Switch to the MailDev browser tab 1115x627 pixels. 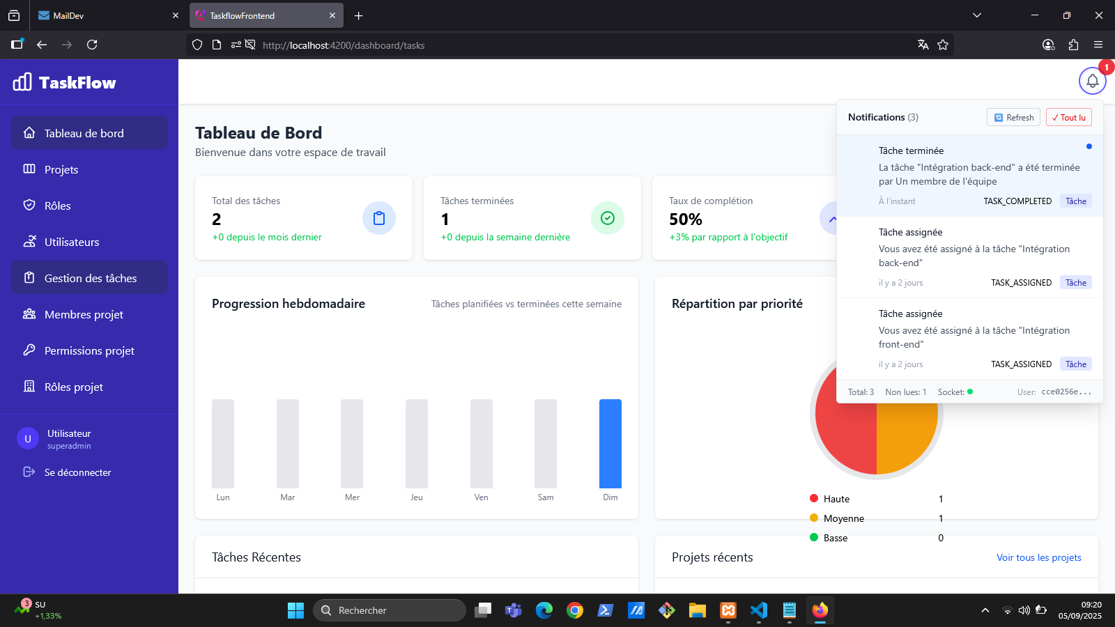[x=108, y=15]
